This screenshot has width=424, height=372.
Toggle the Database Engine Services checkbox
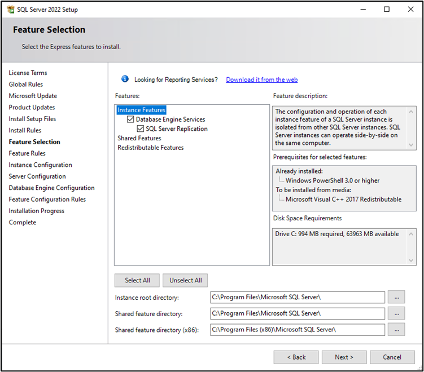click(130, 119)
